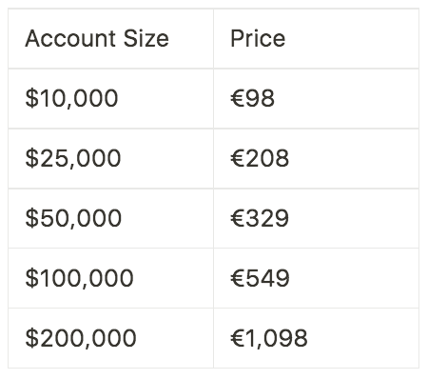Select the $100,000 account size cell
428x379 pixels.
pyautogui.click(x=110, y=278)
